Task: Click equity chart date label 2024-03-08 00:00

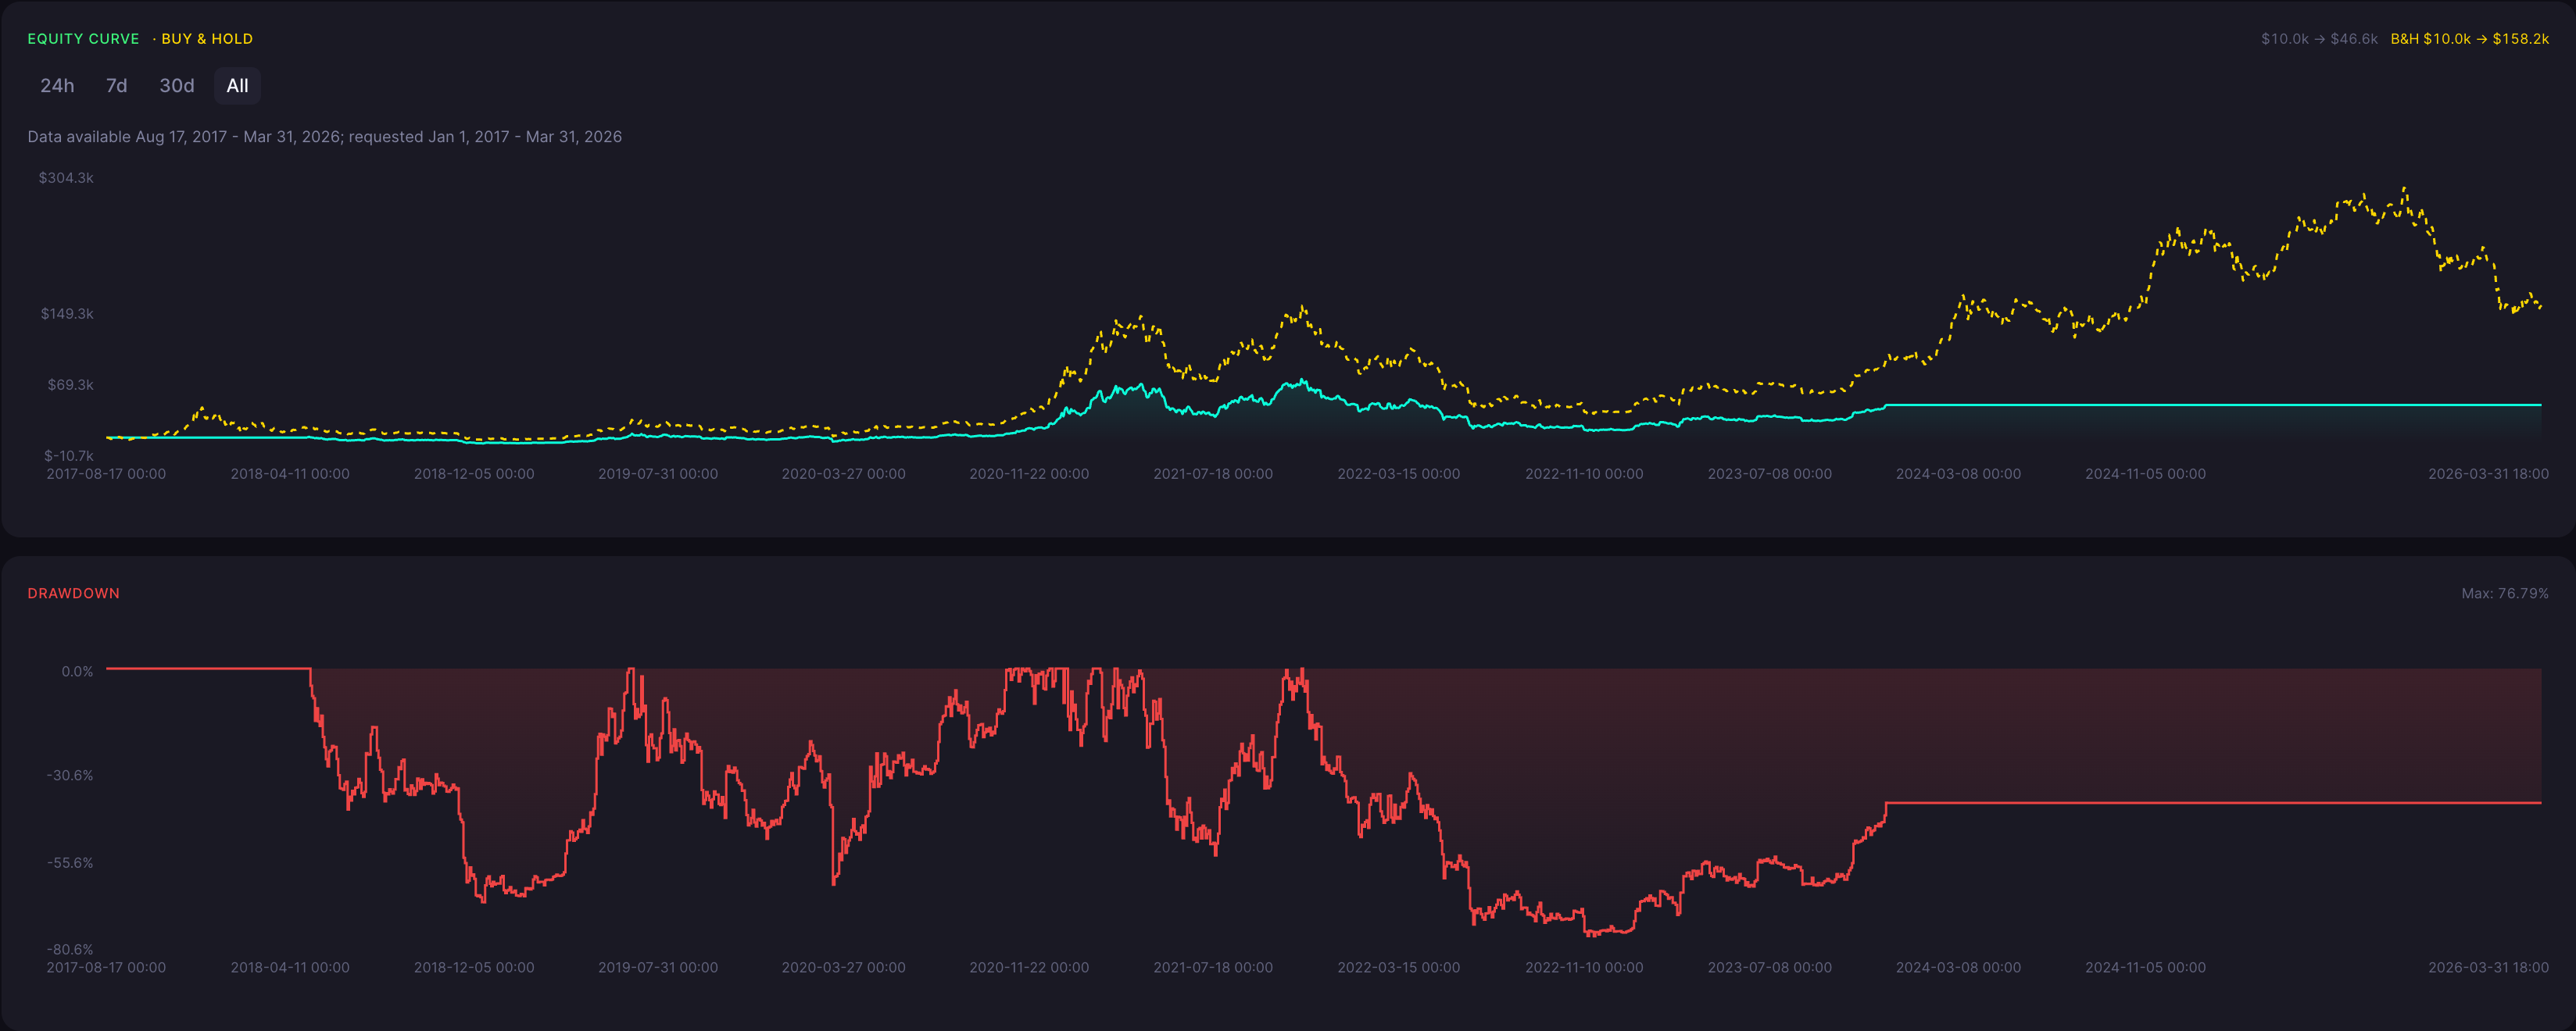Action: click(1958, 473)
